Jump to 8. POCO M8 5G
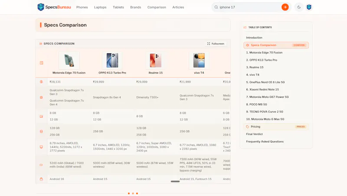This screenshot has height=196, width=347. pos(256,104)
